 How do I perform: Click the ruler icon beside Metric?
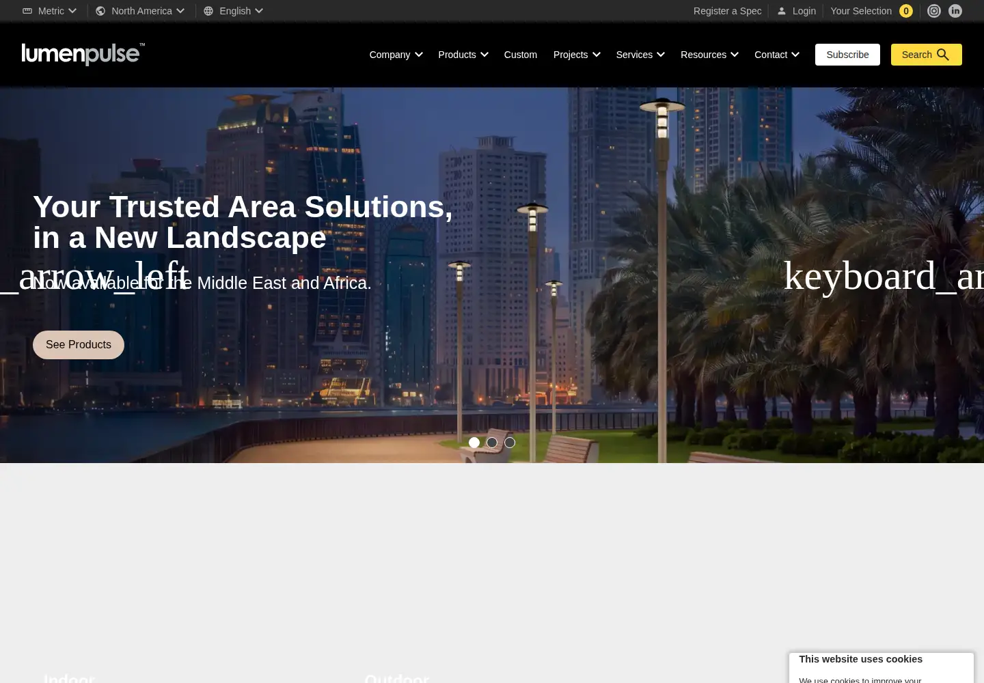pyautogui.click(x=27, y=11)
